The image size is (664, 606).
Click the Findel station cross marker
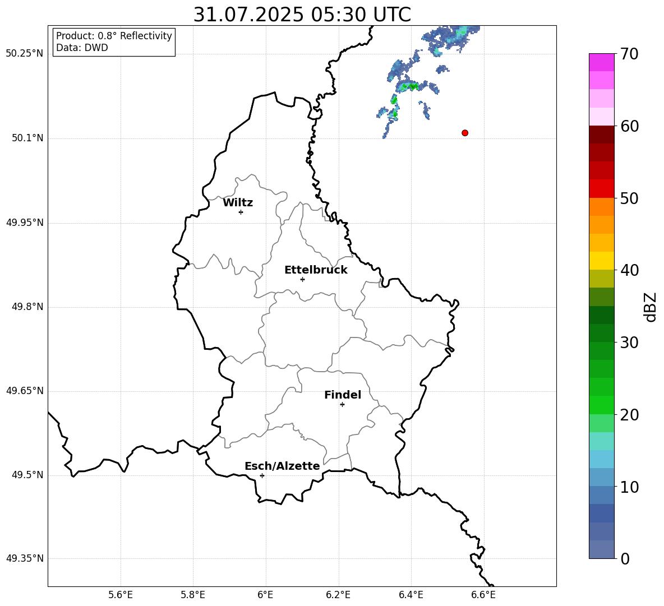pyautogui.click(x=342, y=405)
